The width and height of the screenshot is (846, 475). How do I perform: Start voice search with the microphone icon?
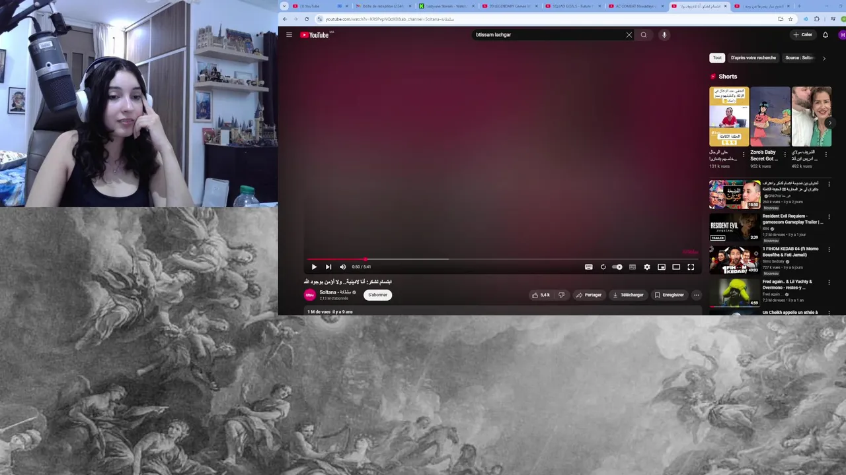[664, 35]
